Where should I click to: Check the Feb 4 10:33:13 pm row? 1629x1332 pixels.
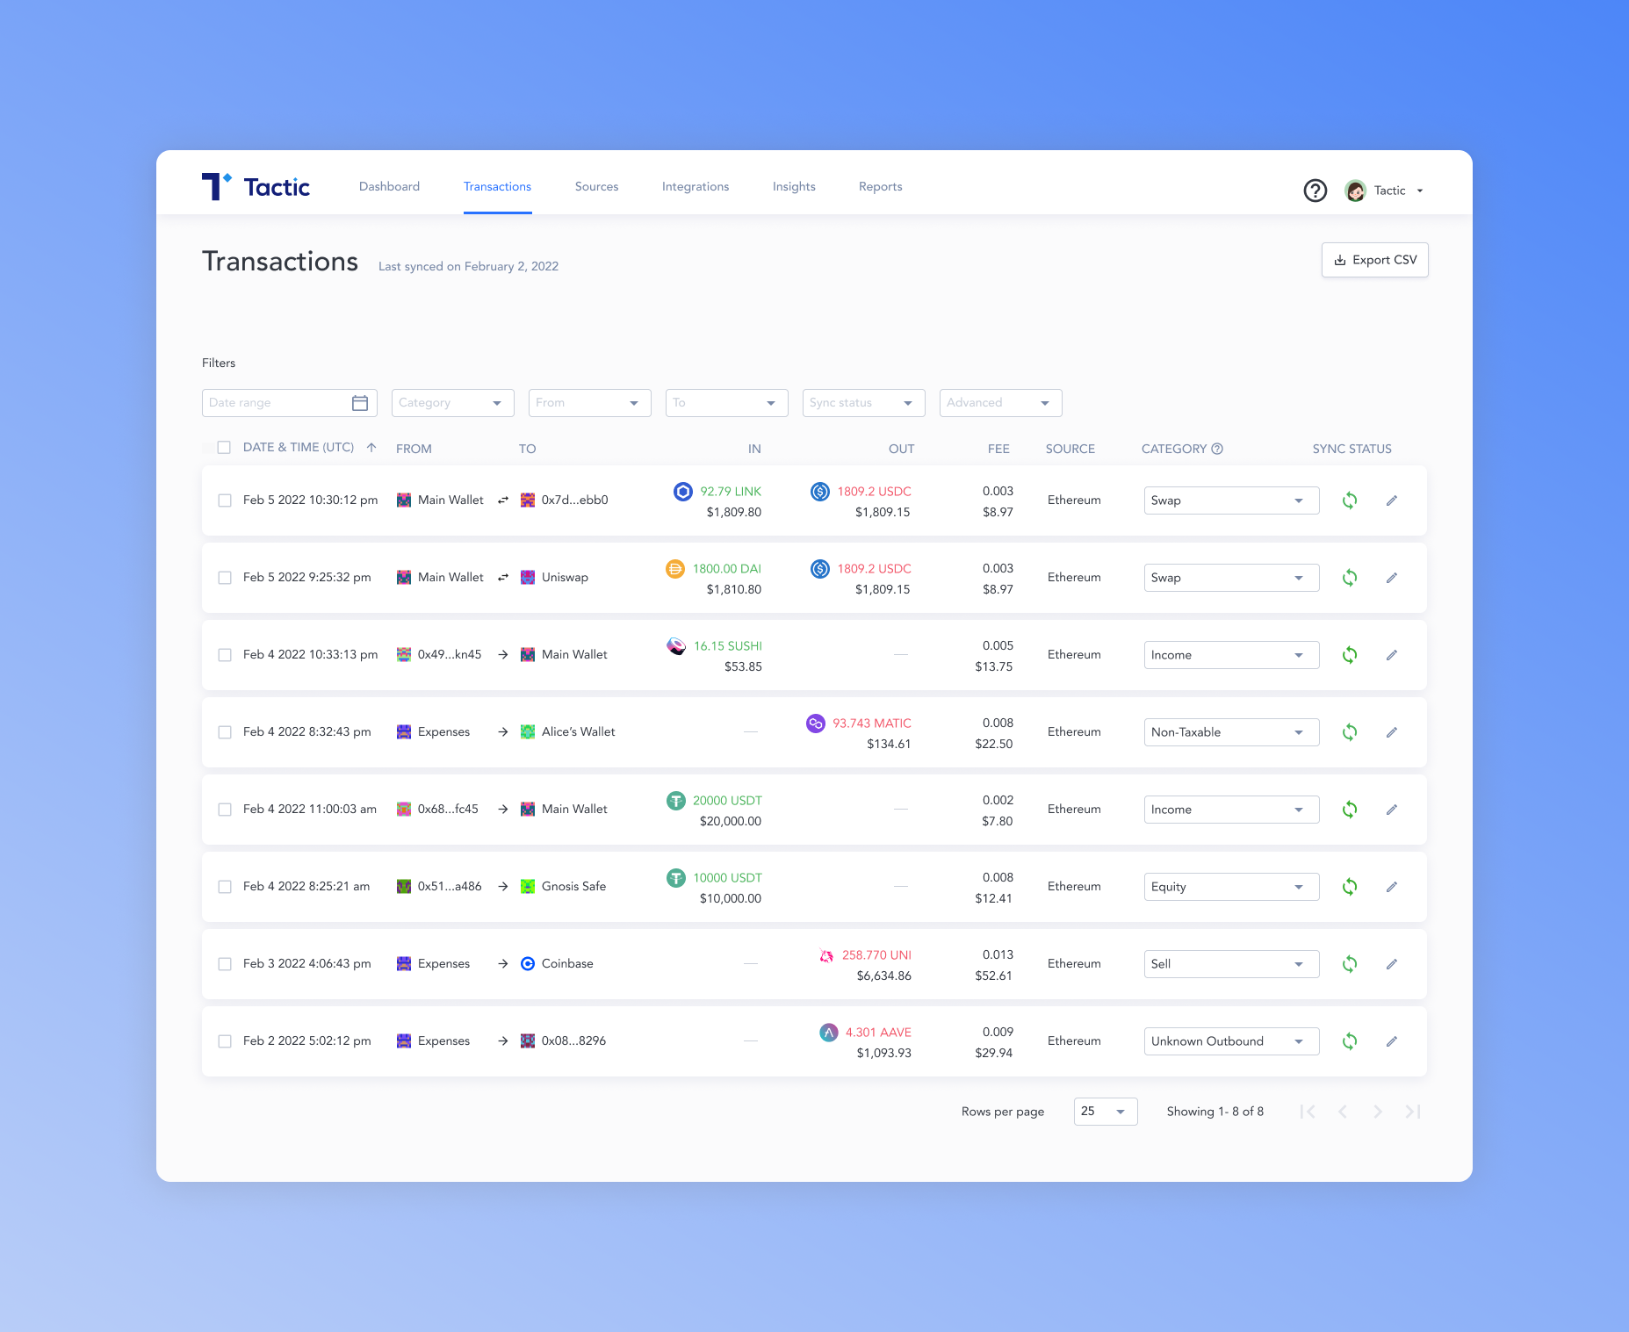point(225,655)
